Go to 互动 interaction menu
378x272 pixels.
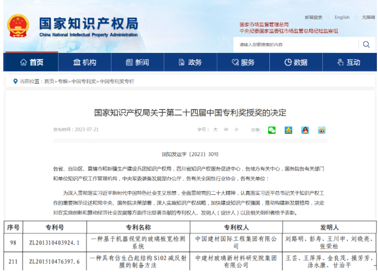coord(349,62)
